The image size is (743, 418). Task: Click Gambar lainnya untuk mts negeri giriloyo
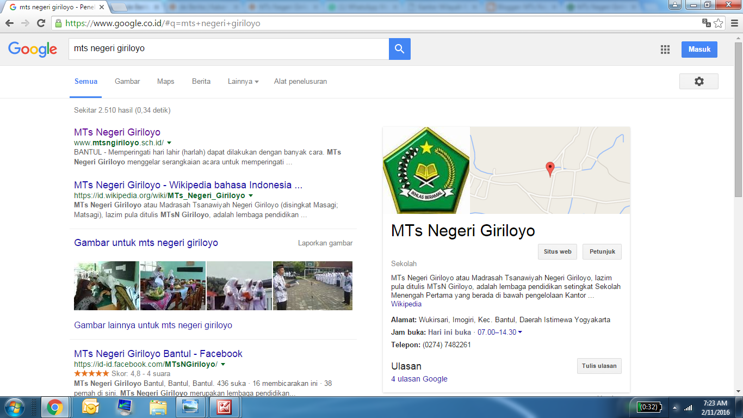[x=153, y=325]
